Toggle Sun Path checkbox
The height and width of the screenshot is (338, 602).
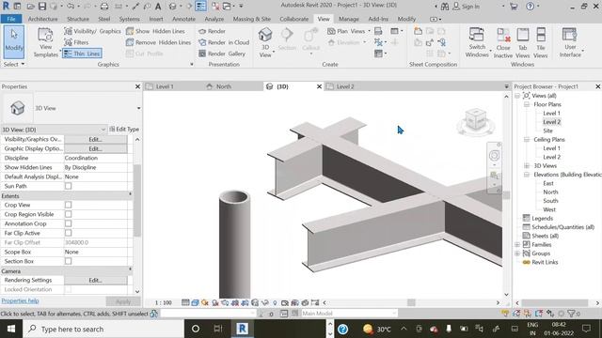coord(68,186)
